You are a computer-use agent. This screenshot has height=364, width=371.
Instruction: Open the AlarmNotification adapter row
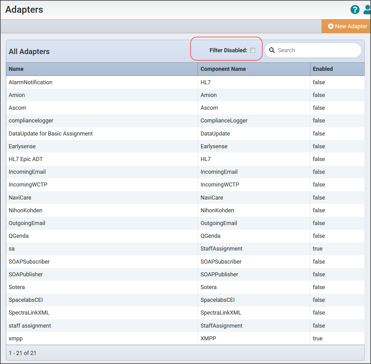click(30, 82)
